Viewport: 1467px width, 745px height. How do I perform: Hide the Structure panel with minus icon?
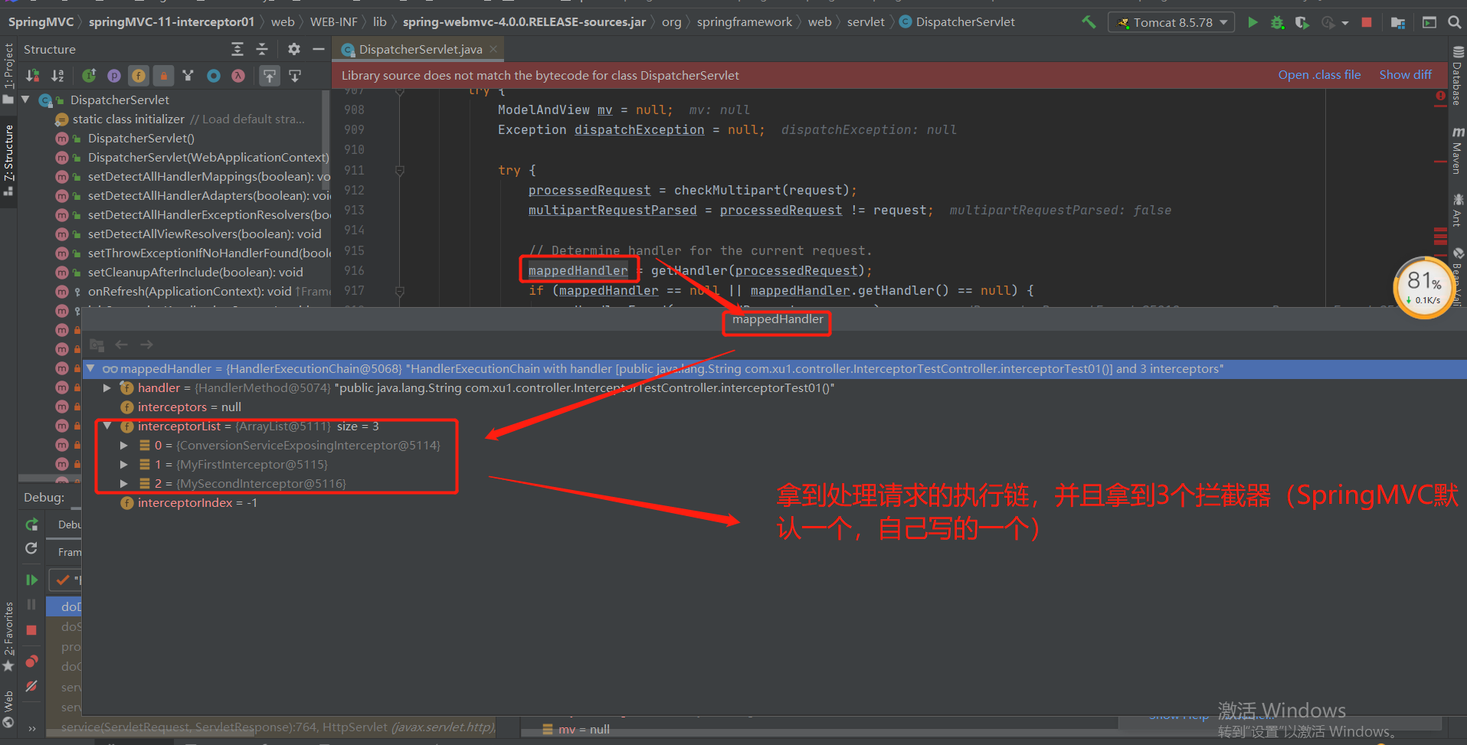coord(319,49)
